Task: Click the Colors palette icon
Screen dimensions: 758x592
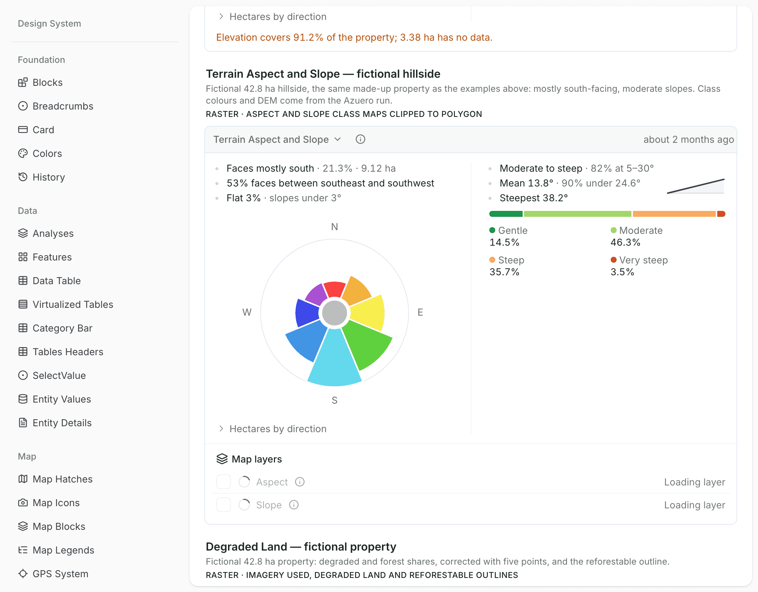Action: click(23, 153)
